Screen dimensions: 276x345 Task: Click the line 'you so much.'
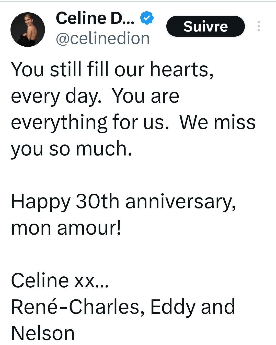(x=72, y=149)
